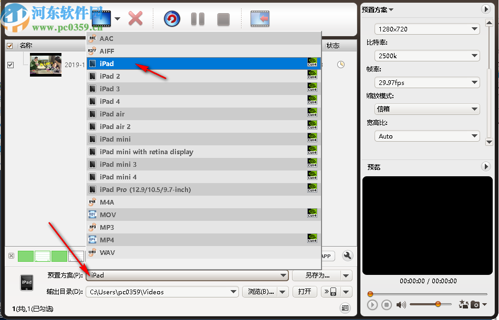Viewport: 499px width, 320px height.
Task: Click the 打开 button
Action: click(305, 292)
